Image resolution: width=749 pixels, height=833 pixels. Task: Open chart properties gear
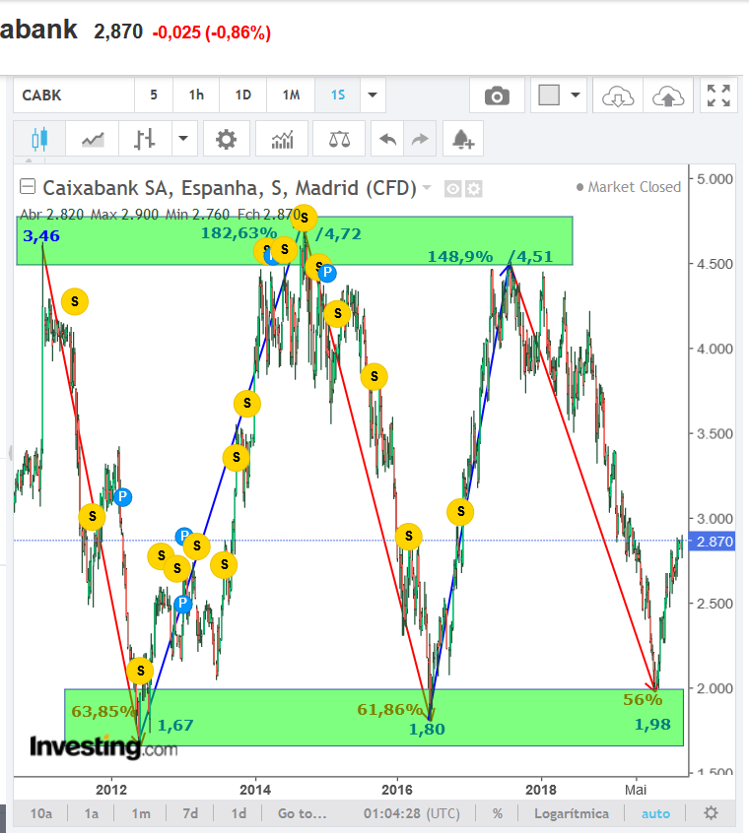[x=227, y=139]
